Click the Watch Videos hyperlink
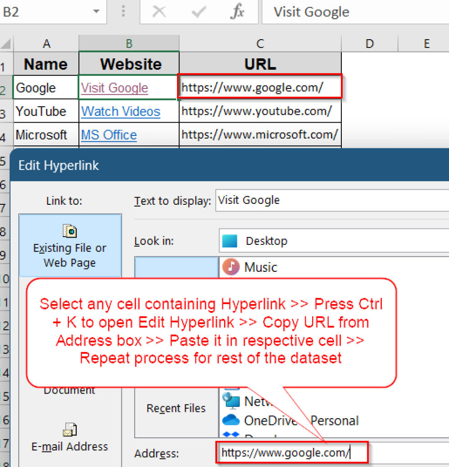Viewport: 449px width, 467px height. click(120, 111)
